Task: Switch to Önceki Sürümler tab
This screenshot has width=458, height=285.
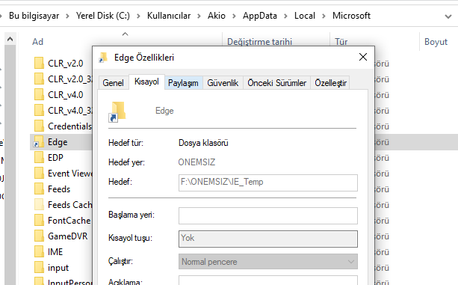Action: (x=277, y=83)
